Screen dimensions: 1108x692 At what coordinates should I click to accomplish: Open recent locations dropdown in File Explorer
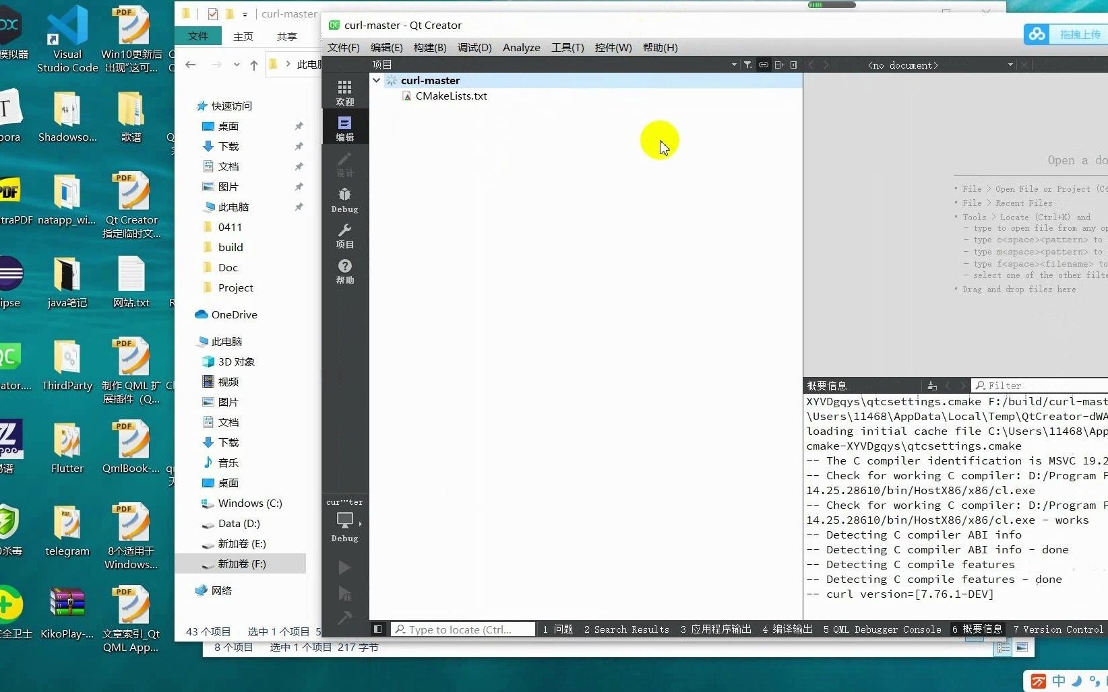(237, 65)
